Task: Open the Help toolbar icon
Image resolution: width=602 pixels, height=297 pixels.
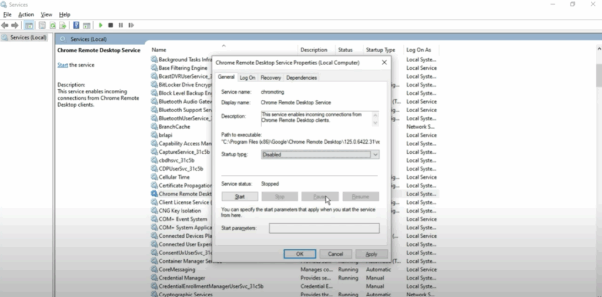Action: click(x=76, y=25)
